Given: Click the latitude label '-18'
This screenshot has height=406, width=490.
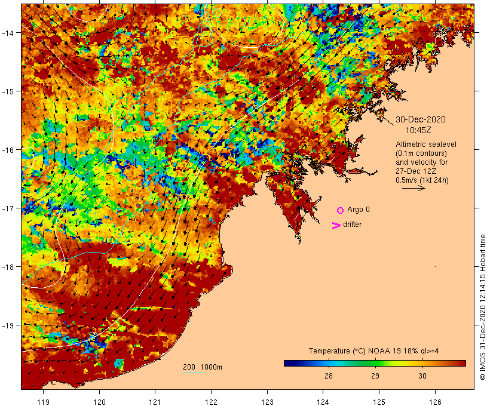Looking at the screenshot, I should (x=7, y=267).
